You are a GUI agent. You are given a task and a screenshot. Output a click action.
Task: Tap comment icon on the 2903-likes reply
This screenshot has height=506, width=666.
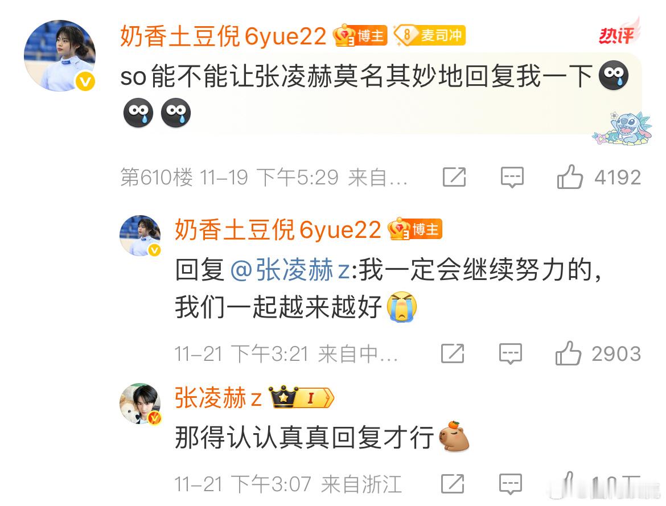pos(510,353)
